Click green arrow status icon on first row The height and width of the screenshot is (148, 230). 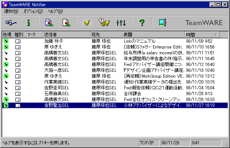6,41
